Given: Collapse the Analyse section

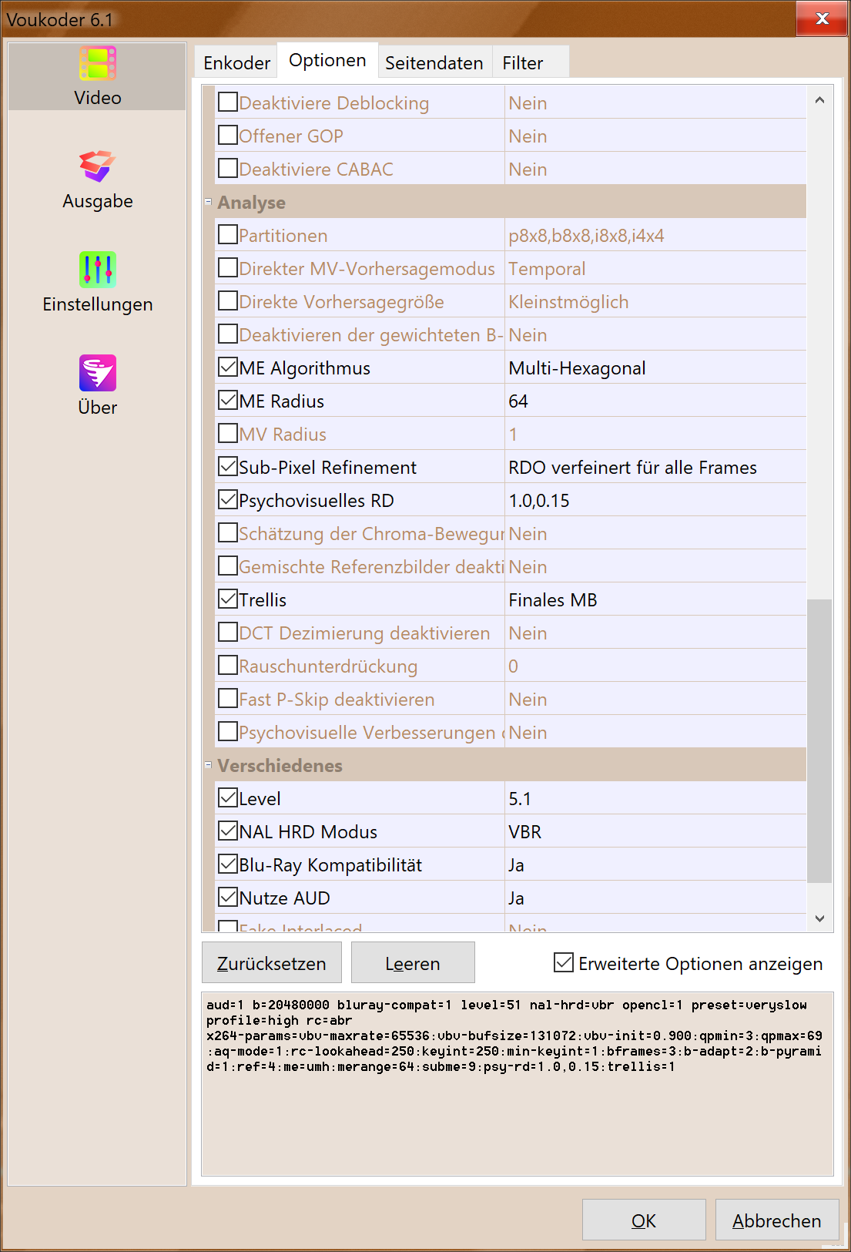Looking at the screenshot, I should tap(208, 202).
